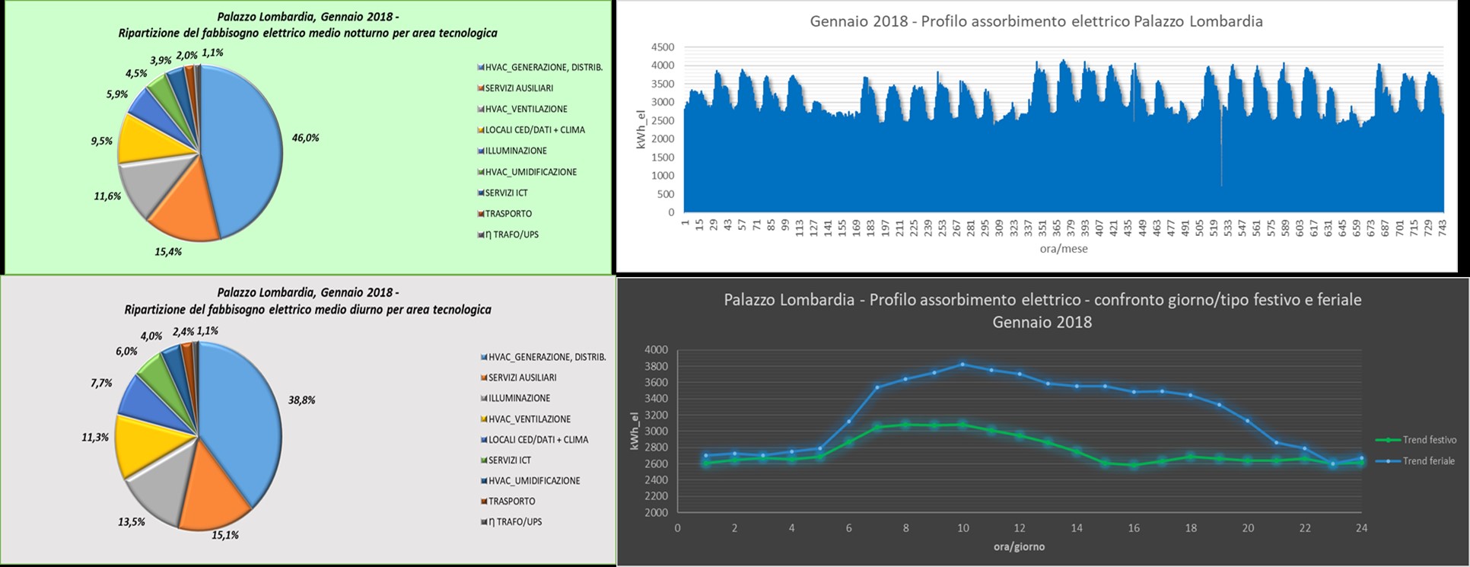Click SERVIZI ICT in the diurno legend

506,460
